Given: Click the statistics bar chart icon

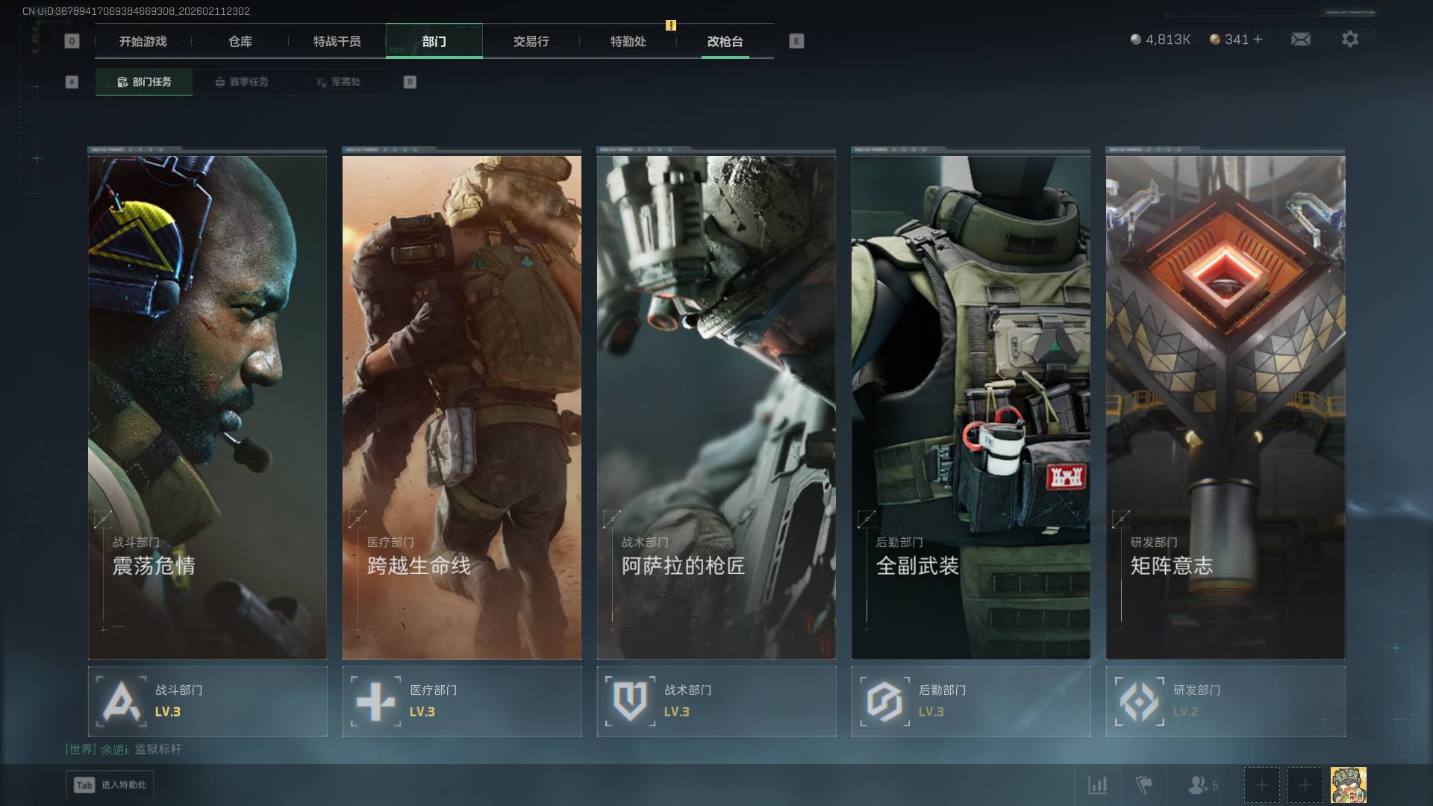Looking at the screenshot, I should pos(1097,785).
